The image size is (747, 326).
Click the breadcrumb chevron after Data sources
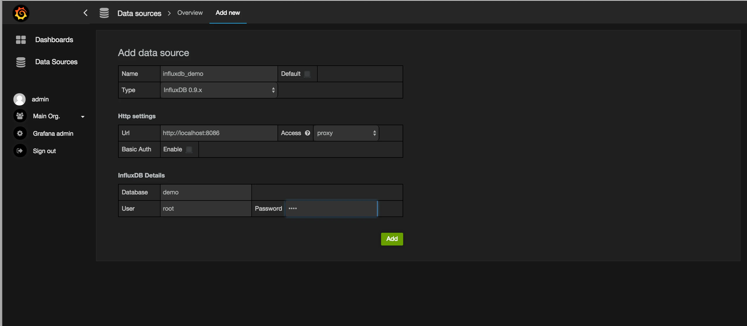point(169,13)
